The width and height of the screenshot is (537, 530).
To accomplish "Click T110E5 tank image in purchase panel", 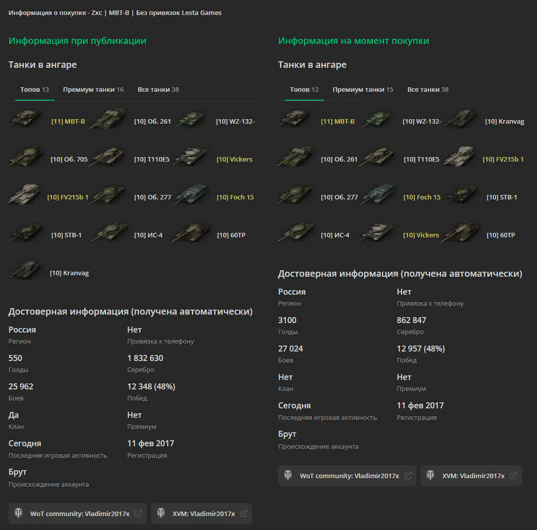I will pyautogui.click(x=378, y=157).
